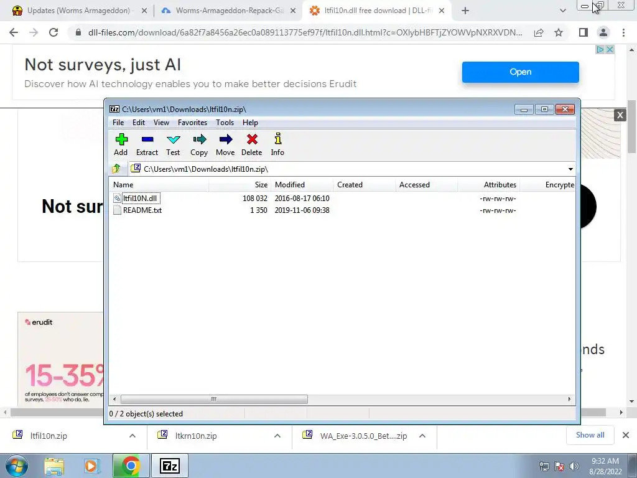Screen dimensions: 637x478
Task: Click the red Delete icon
Action: point(252,139)
